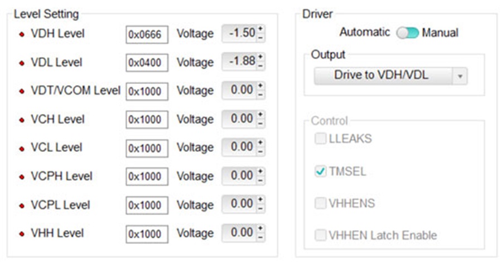The image size is (502, 263).
Task: Increase the VDH voltage with the up arrow
Action: [x=260, y=29]
